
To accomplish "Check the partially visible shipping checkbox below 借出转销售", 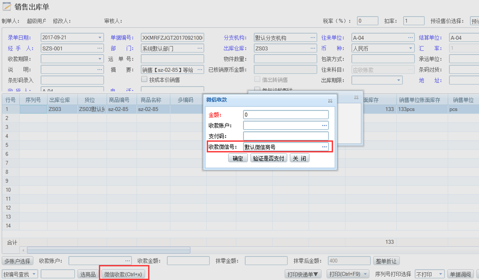I will point(258,89).
